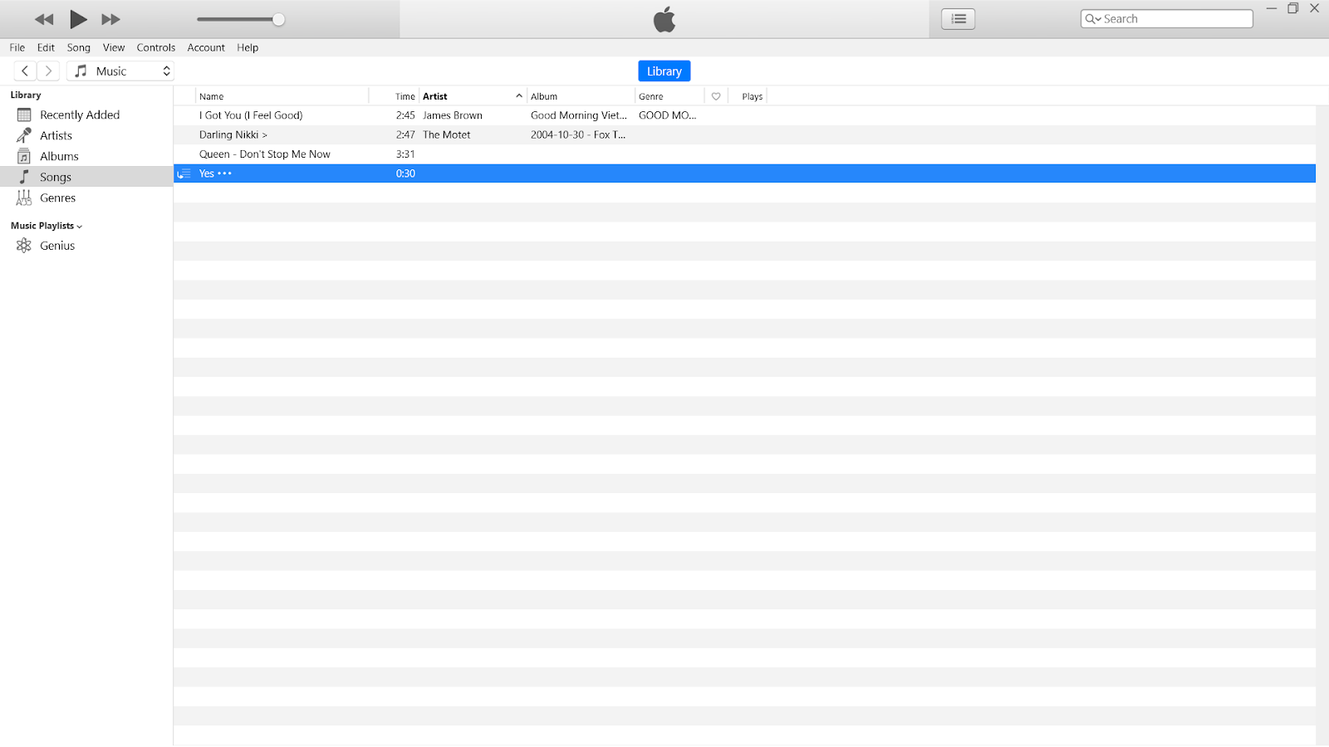
Task: Open Albums in the sidebar
Action: (59, 156)
